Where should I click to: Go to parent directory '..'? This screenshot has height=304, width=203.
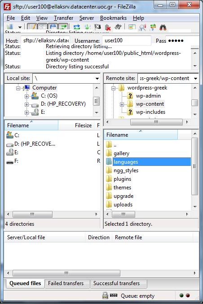pyautogui.click(x=111, y=145)
